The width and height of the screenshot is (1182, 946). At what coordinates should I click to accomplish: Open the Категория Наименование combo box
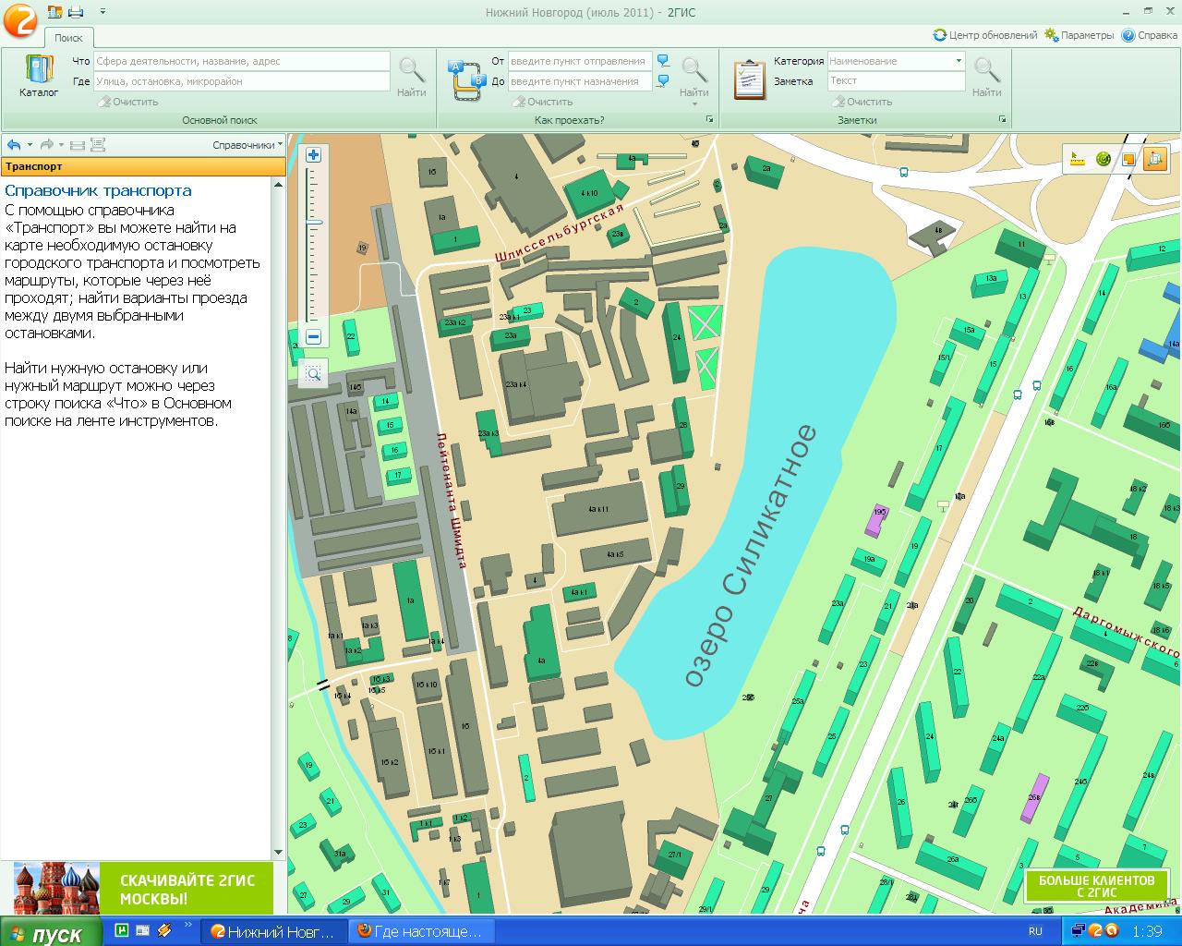pyautogui.click(x=896, y=61)
